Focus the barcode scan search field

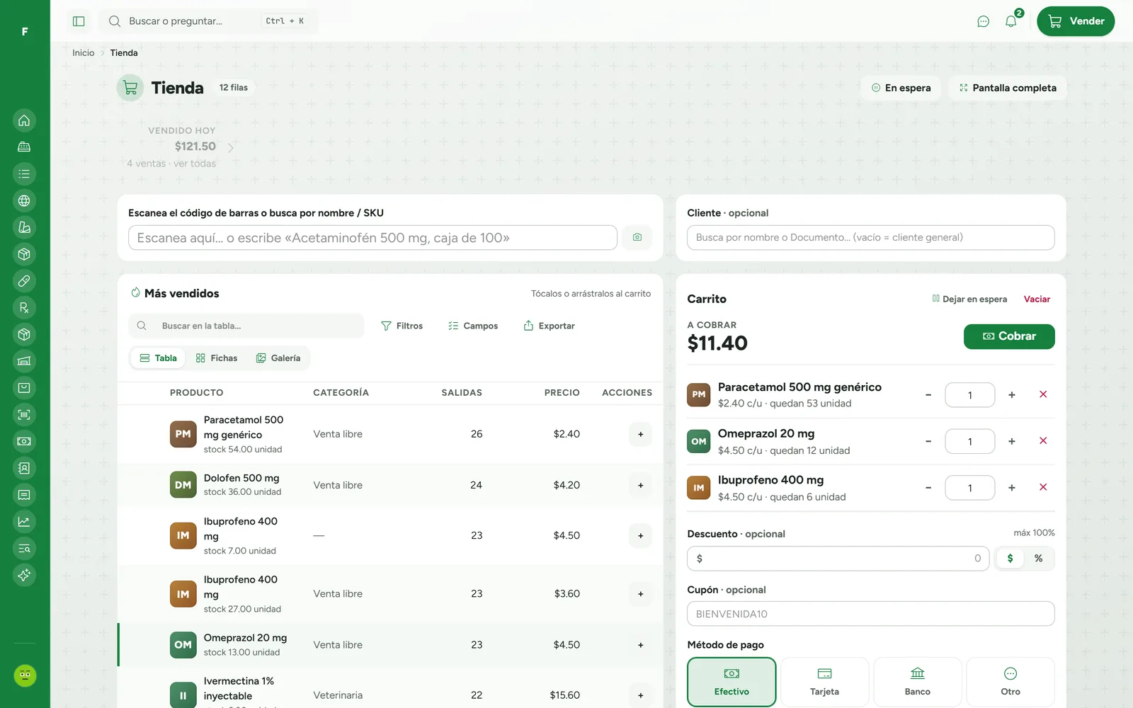coord(372,238)
